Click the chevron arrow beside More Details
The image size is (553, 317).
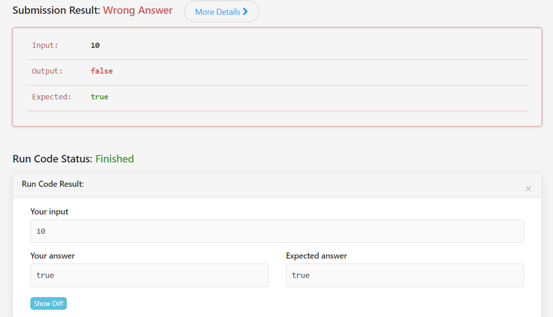point(246,12)
